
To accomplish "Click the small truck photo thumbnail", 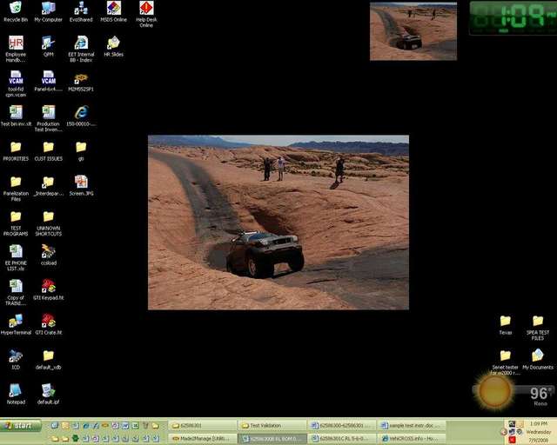I will tap(413, 31).
